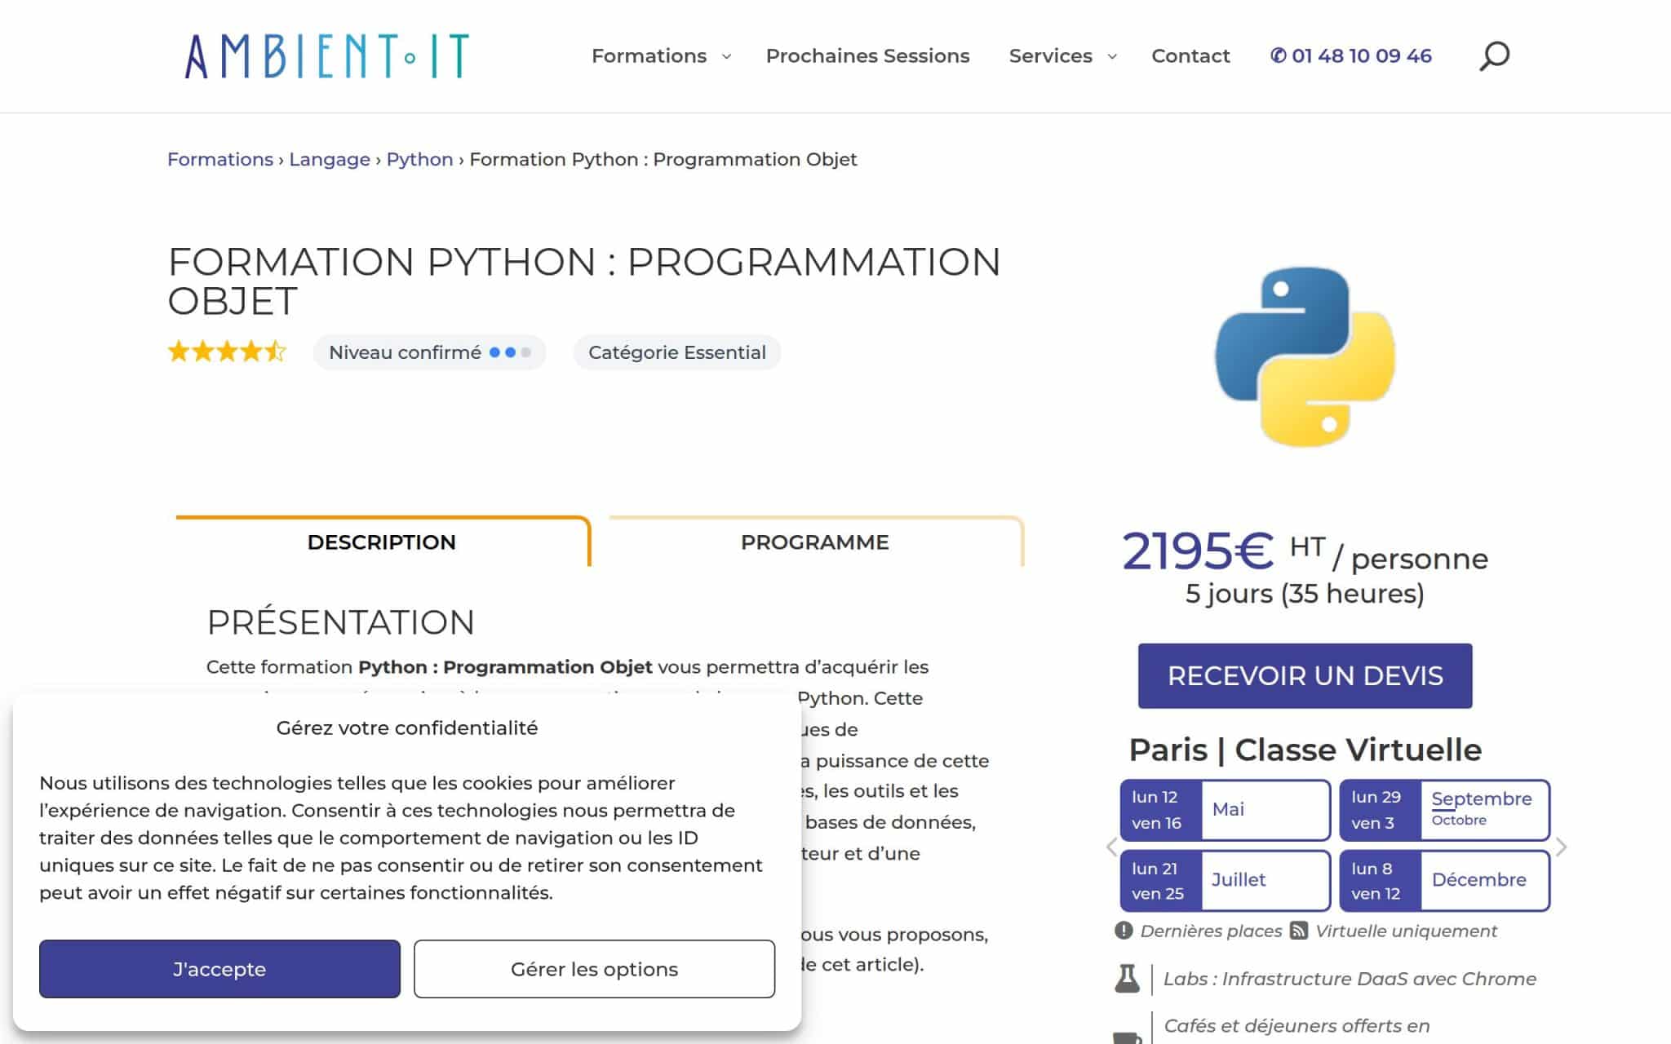Click the Catégorie Essential badge
1671x1044 pixels.
(677, 352)
